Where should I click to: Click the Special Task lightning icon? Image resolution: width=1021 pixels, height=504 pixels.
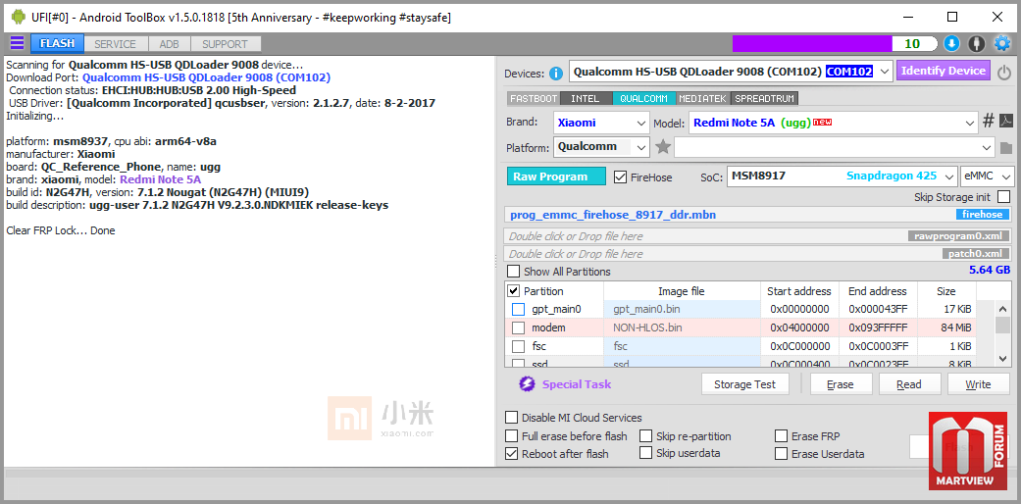pos(527,384)
